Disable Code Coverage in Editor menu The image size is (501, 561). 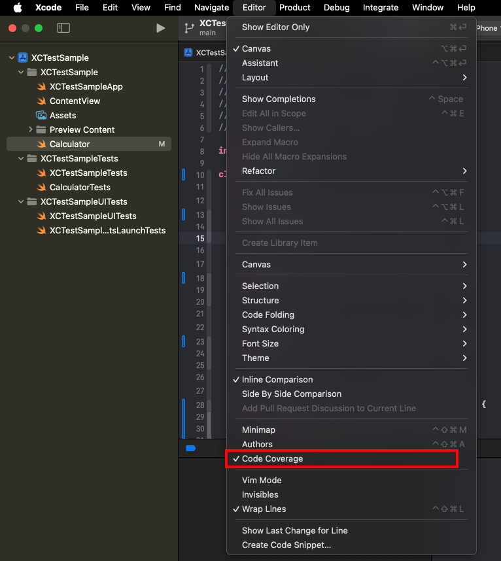coord(351,459)
